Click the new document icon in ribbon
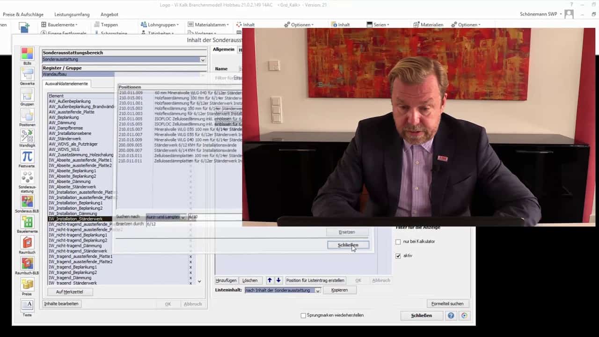The width and height of the screenshot is (599, 337). click(24, 28)
